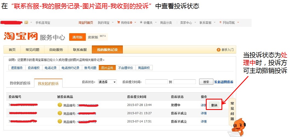Open 详情 link for the 处理中 complaint
This screenshot has width=296, height=137.
(x=203, y=105)
